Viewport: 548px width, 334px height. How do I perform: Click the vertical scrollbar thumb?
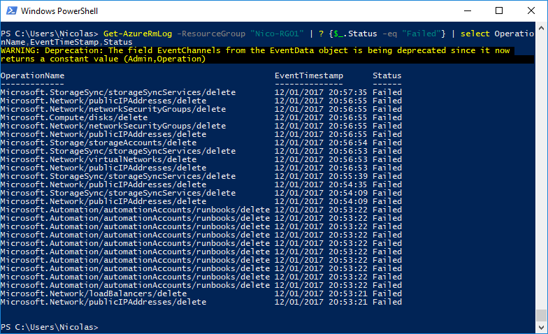(x=541, y=315)
